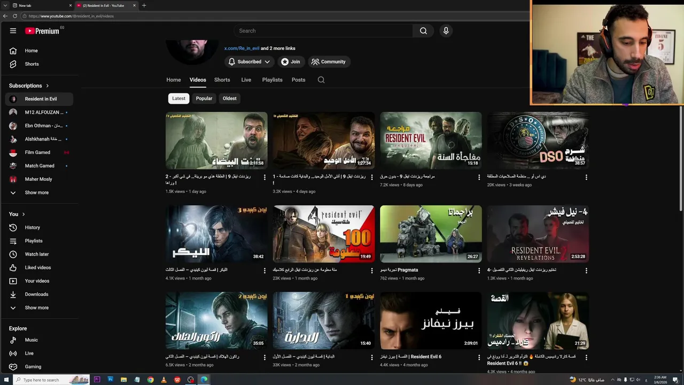The width and height of the screenshot is (684, 385).
Task: Switch to channel Live tab
Action: [x=246, y=80]
